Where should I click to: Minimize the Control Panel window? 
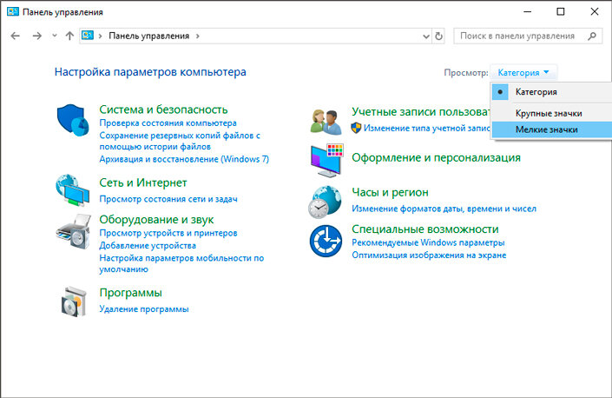(527, 11)
